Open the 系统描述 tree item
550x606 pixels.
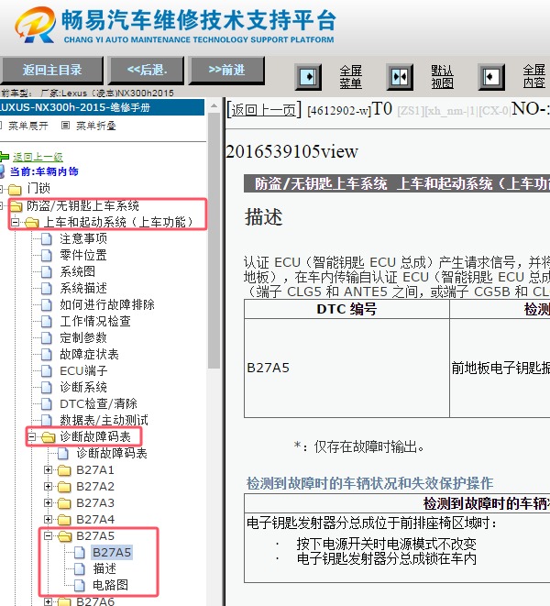pos(83,288)
